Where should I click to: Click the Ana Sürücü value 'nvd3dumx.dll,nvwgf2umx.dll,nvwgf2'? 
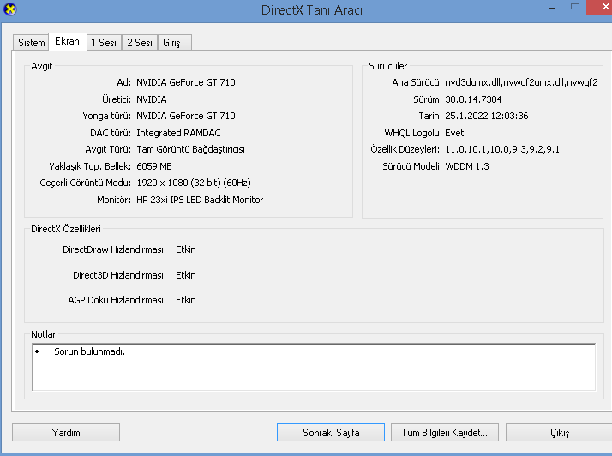pyautogui.click(x=521, y=82)
